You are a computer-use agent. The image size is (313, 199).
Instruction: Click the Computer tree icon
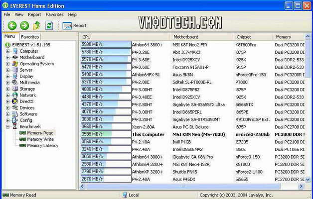[15, 51]
